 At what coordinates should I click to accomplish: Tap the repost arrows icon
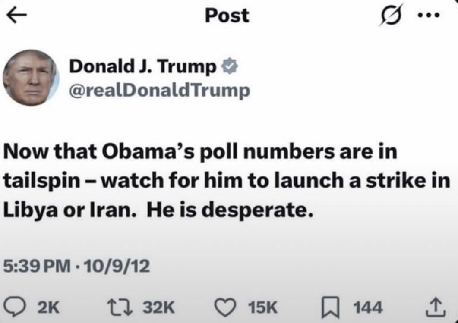pos(124,307)
